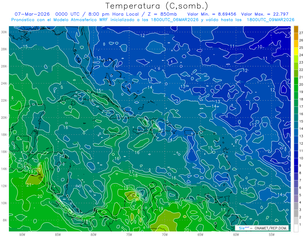Click the "Valor Max. = 22.797" value
Image resolution: width=308 pixels, height=238 pixels.
[265, 14]
